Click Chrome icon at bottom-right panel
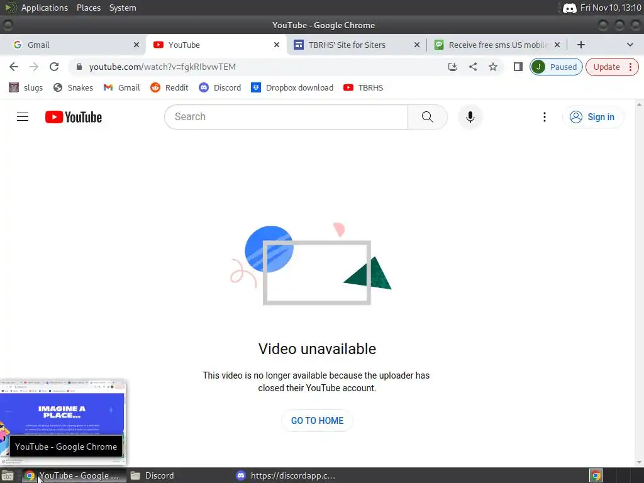The width and height of the screenshot is (644, 483). click(596, 475)
